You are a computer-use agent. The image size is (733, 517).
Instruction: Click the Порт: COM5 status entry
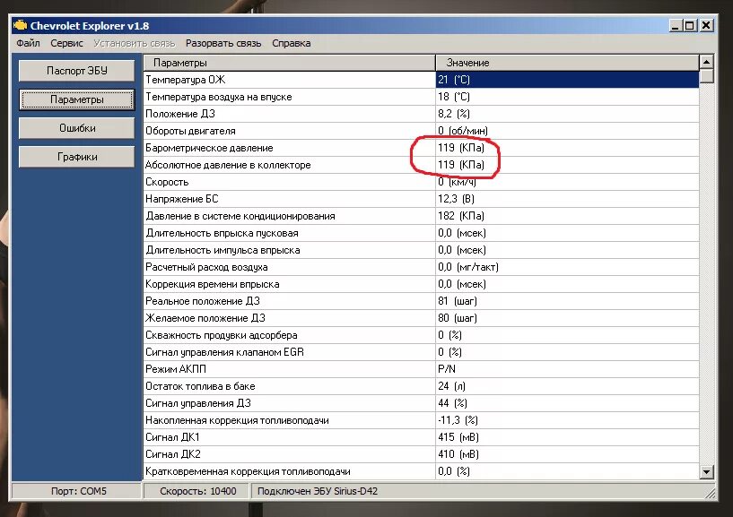(x=76, y=491)
